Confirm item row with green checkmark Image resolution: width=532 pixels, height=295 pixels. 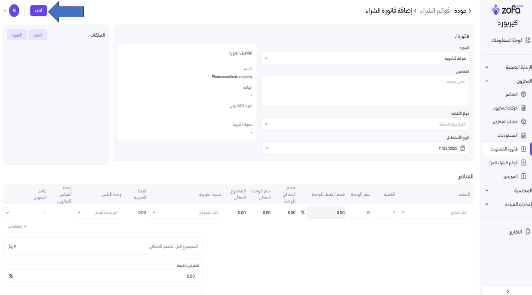click(x=7, y=212)
